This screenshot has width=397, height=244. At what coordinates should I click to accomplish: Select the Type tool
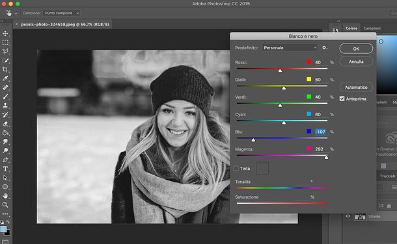(5, 169)
